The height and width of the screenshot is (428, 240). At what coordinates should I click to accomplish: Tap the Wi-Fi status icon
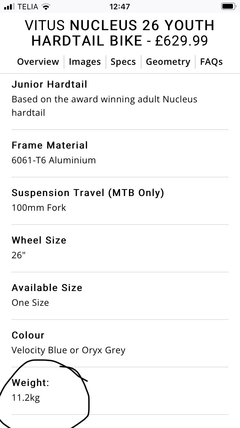point(47,6)
